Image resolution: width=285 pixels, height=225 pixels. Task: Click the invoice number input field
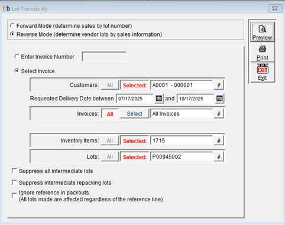[x=104, y=57]
